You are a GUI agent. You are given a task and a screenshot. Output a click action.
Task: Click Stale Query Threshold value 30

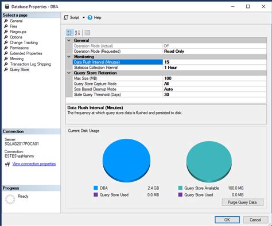(x=215, y=95)
